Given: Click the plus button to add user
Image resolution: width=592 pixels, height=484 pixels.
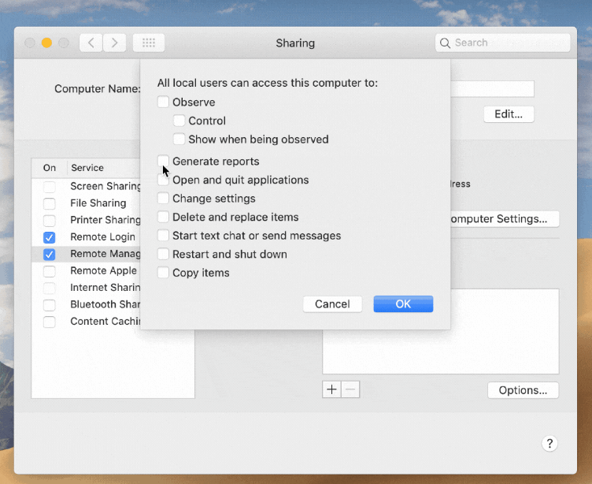Looking at the screenshot, I should pos(331,389).
